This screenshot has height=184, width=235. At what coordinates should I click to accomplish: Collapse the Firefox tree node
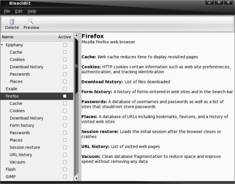click(x=2, y=96)
